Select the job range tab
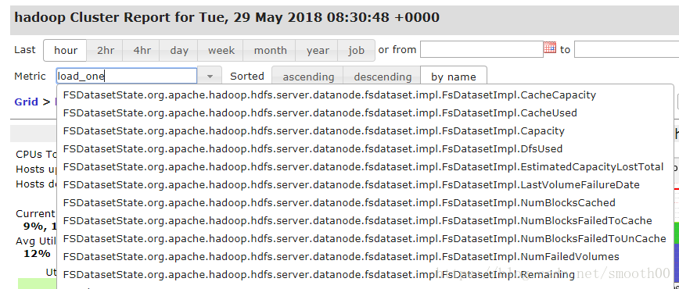Screen dimensions: 679x289 [x=356, y=51]
